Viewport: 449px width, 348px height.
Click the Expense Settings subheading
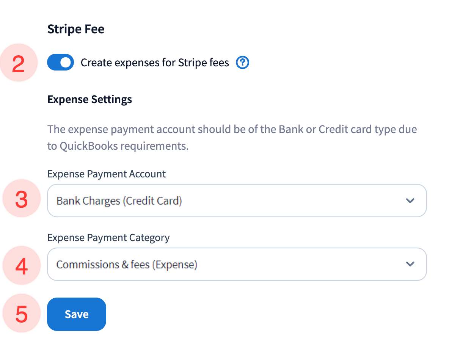[90, 99]
